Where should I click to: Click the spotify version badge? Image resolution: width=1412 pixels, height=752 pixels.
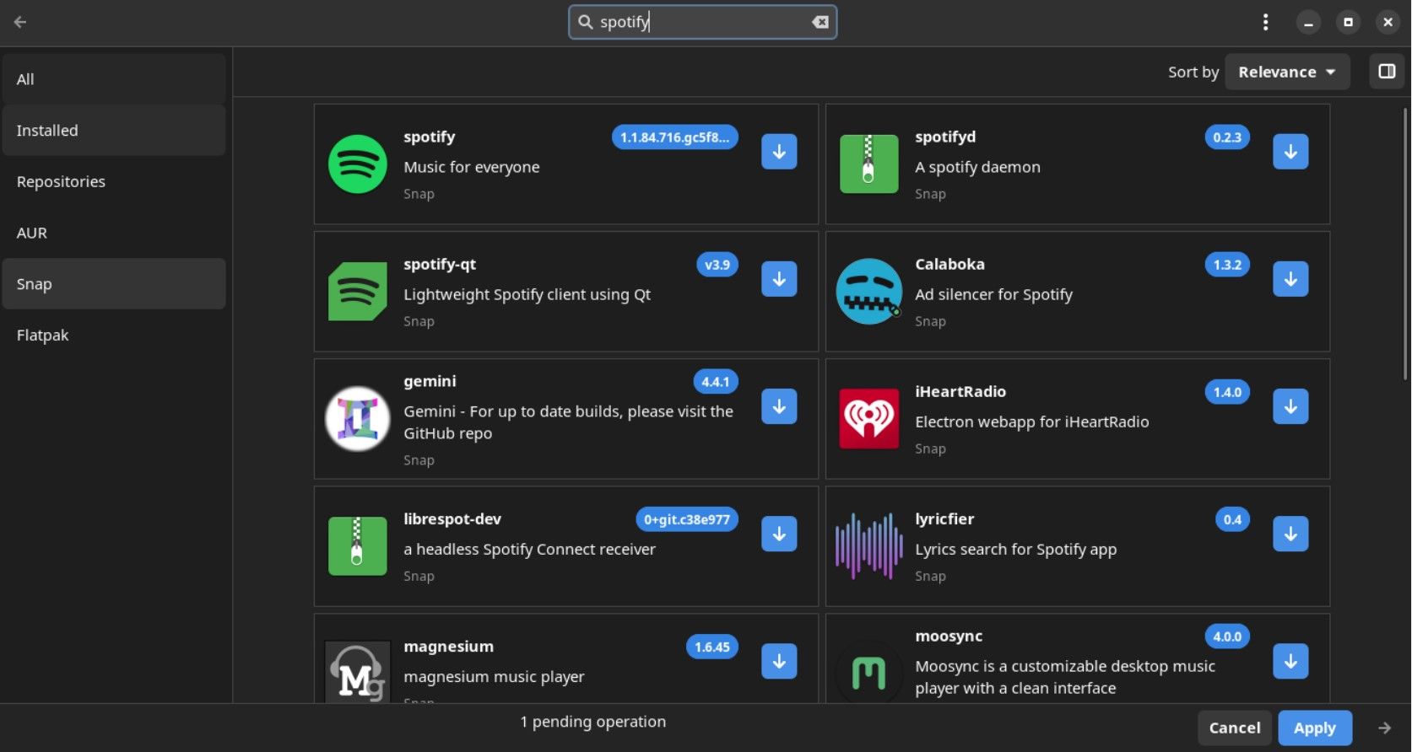pyautogui.click(x=675, y=137)
